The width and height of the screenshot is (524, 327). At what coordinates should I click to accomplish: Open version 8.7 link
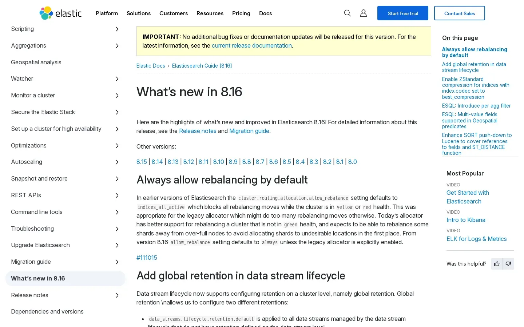pos(260,162)
